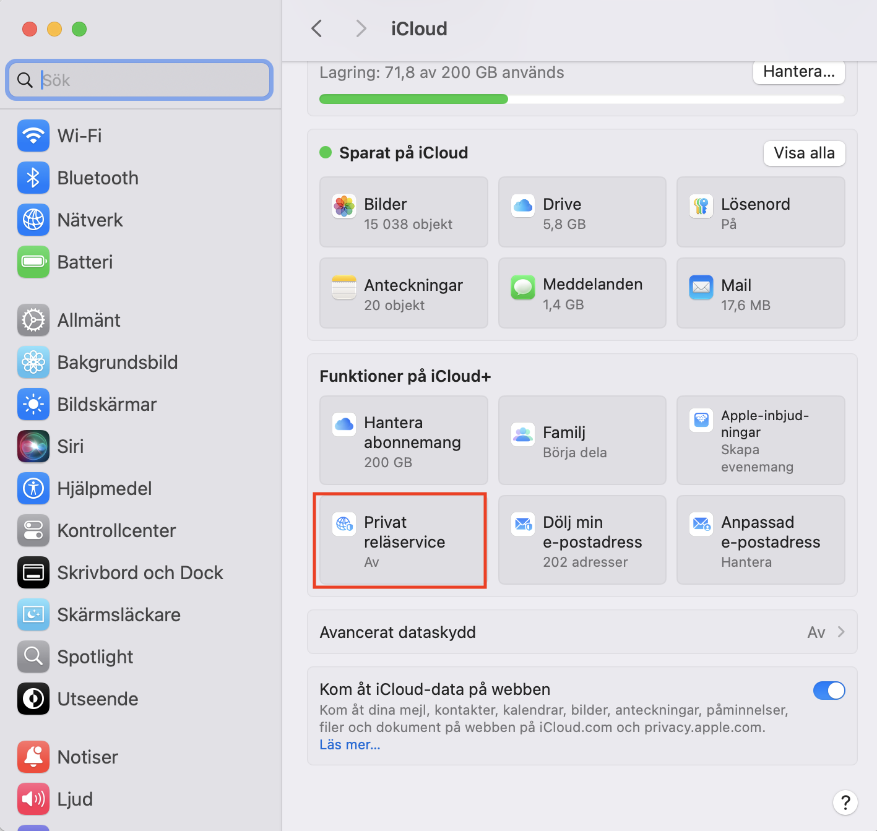Open the Dölj min e-postadress tile
Image resolution: width=877 pixels, height=831 pixels.
[x=582, y=540]
